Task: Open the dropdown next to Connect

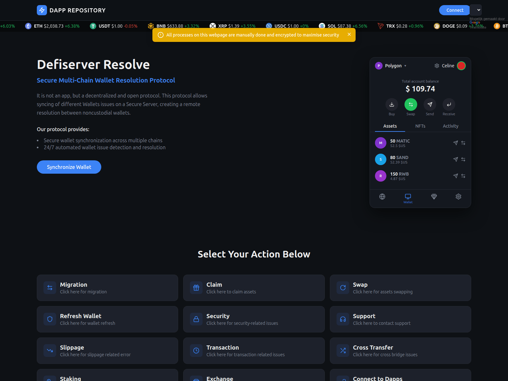Action: [x=476, y=10]
